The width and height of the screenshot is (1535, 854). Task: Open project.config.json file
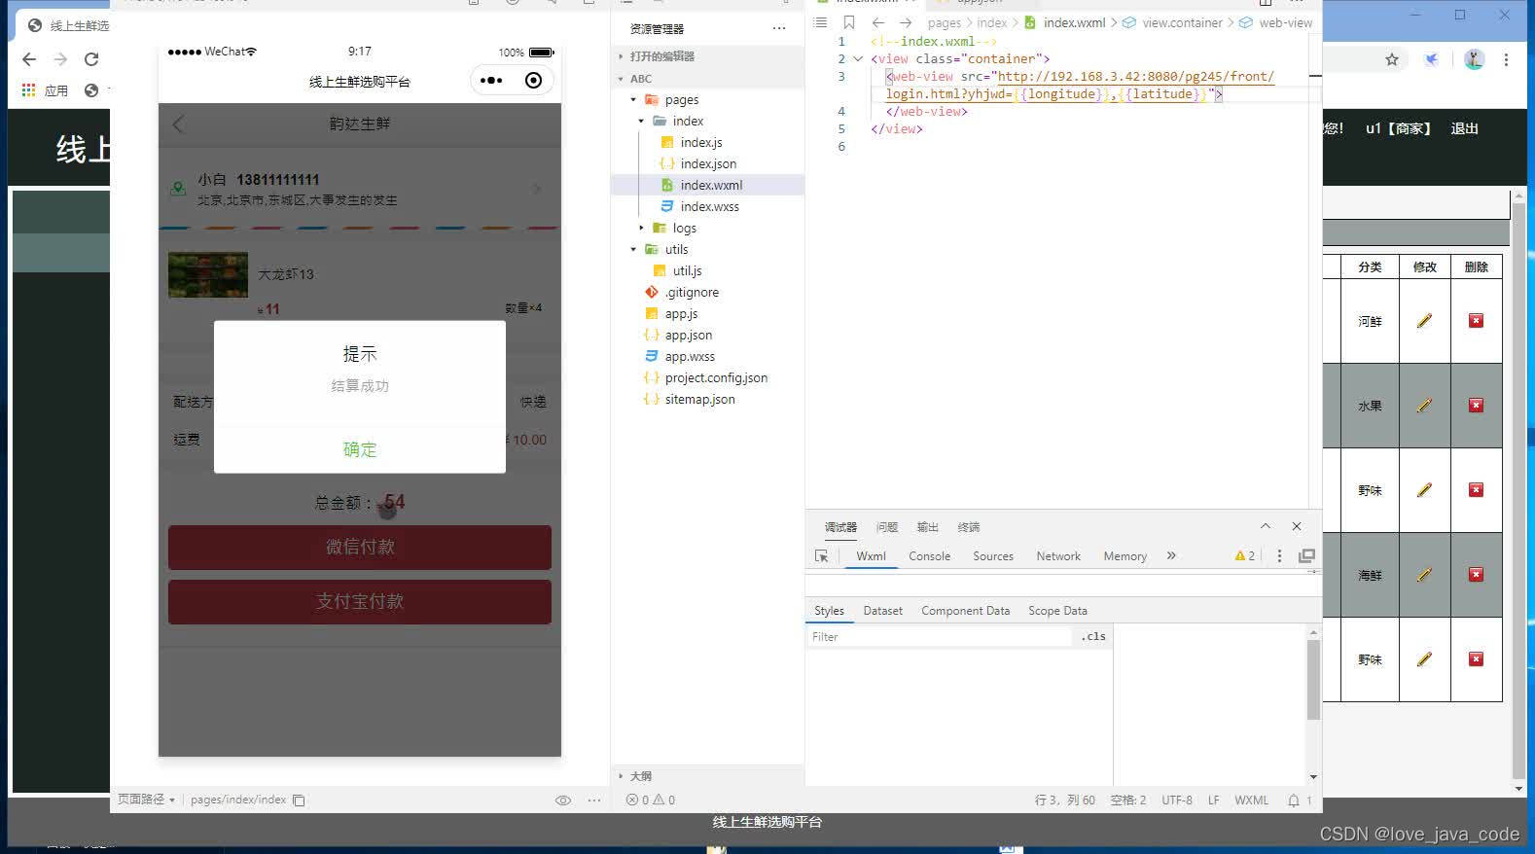tap(716, 377)
